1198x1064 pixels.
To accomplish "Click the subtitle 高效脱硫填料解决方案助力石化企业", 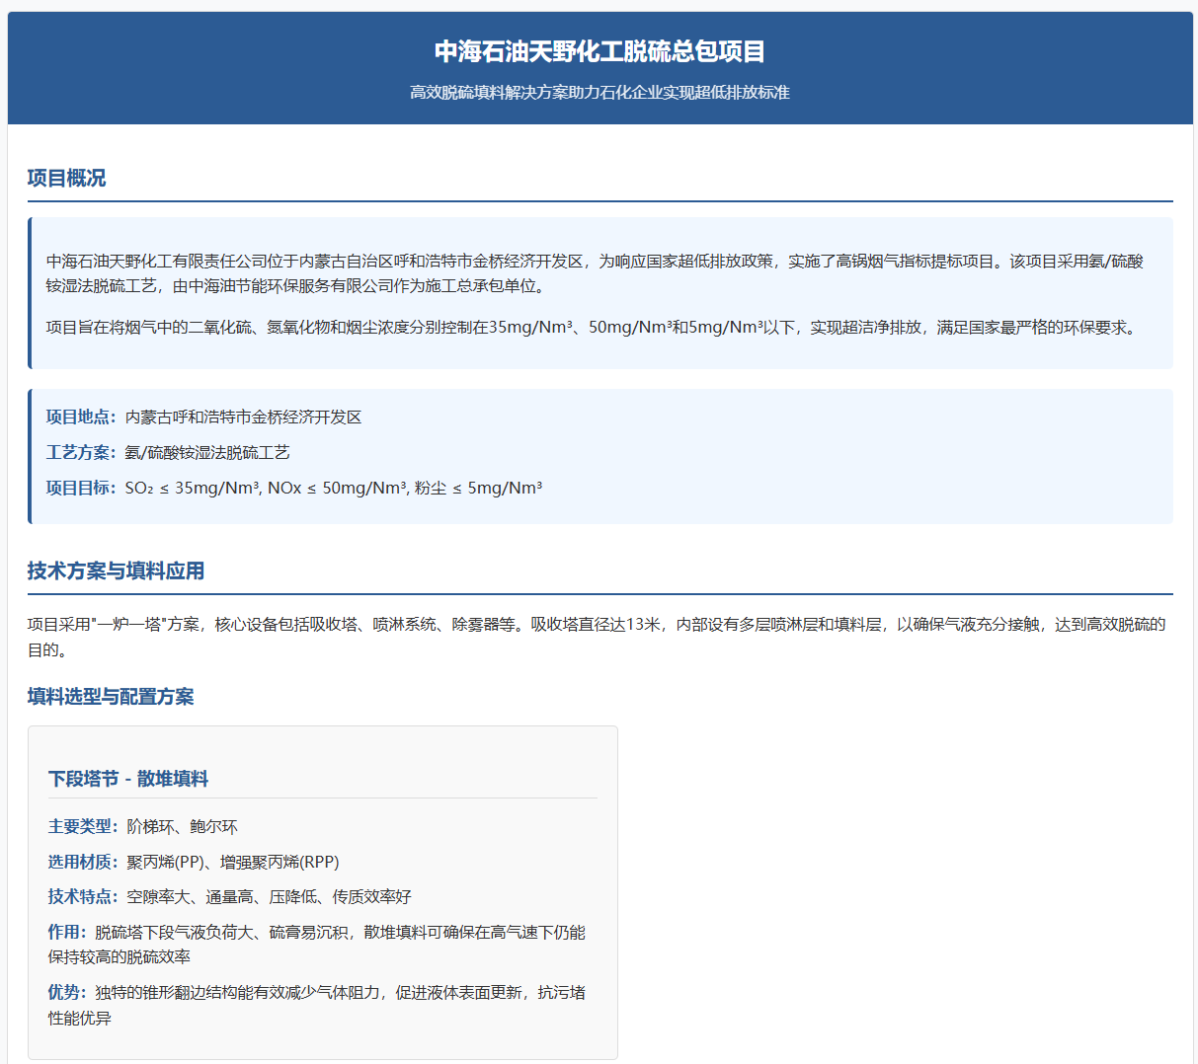I will pyautogui.click(x=599, y=92).
